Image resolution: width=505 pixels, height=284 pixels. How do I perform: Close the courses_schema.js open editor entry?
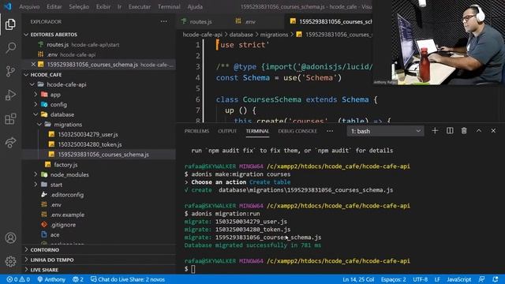tap(33, 65)
